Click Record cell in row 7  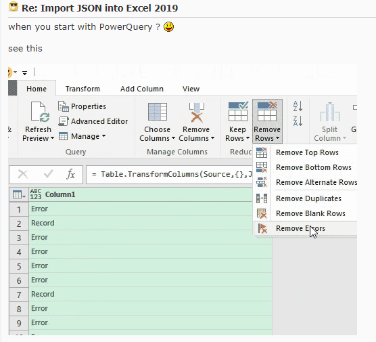pyautogui.click(x=151, y=294)
